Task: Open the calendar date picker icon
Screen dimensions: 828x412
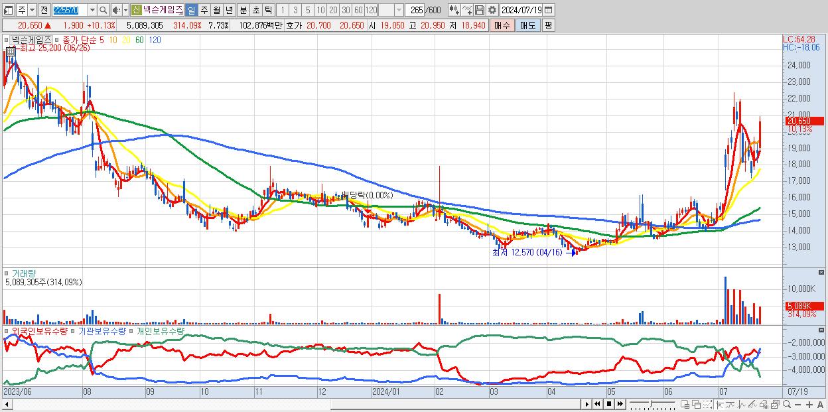Action: point(548,10)
